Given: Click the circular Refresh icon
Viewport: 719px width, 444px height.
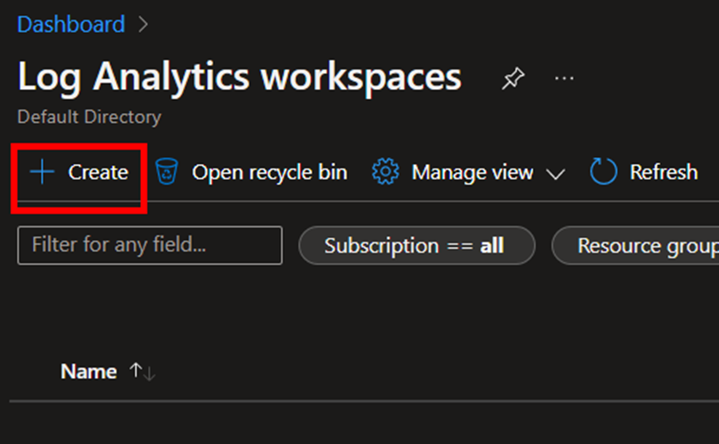Looking at the screenshot, I should (603, 171).
